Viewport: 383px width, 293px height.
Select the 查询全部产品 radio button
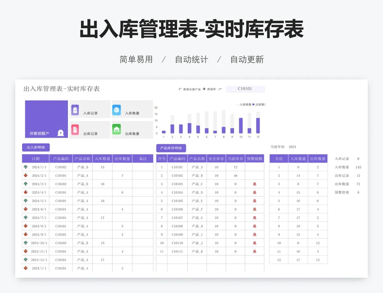[180, 89]
